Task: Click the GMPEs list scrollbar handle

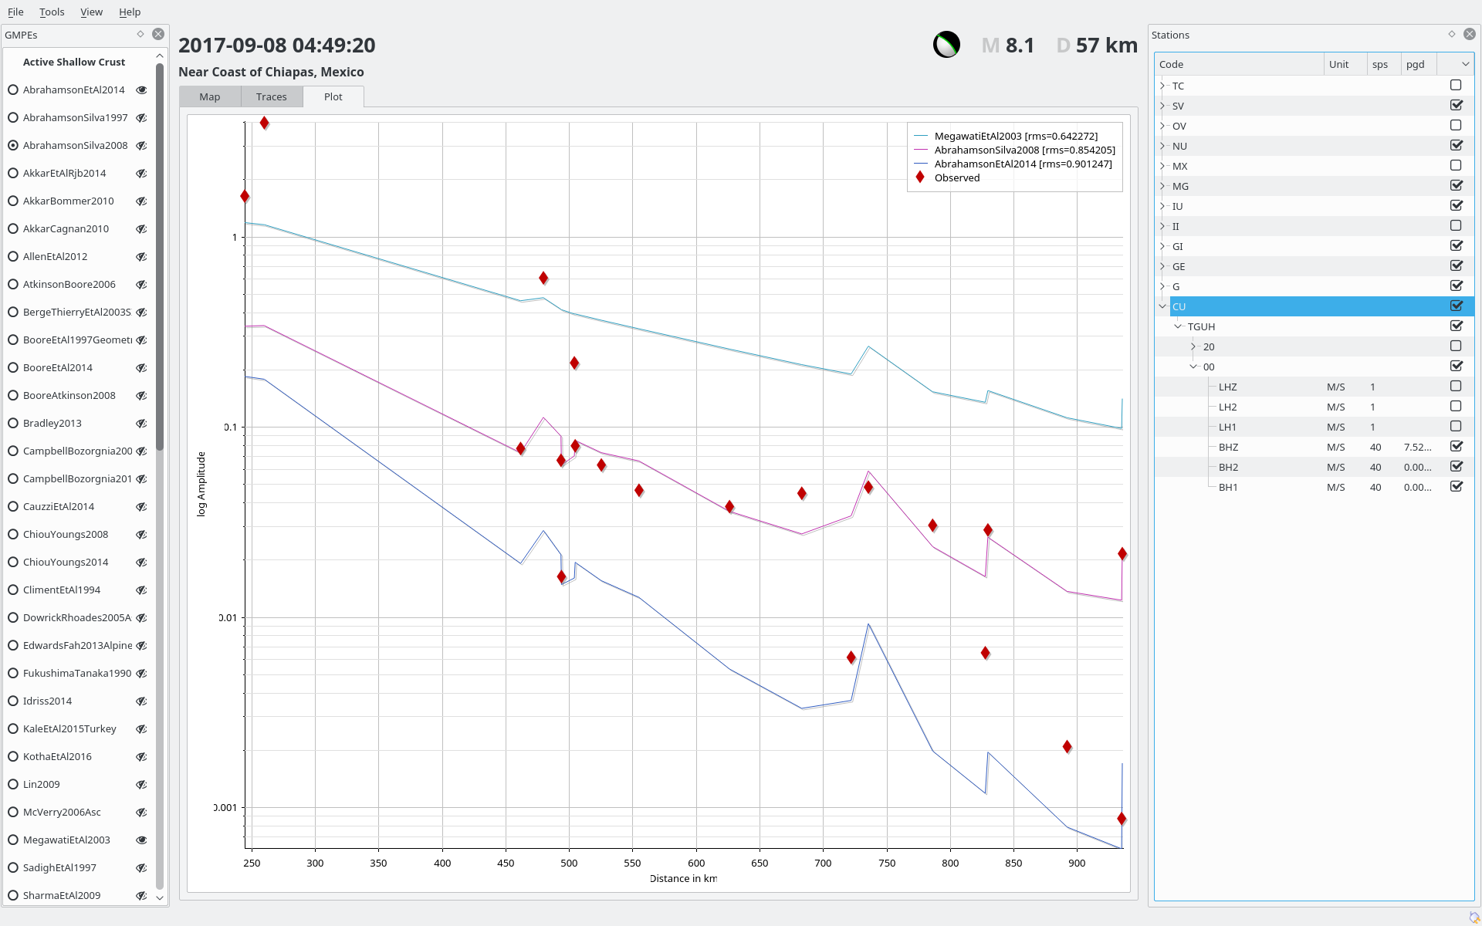Action: [x=160, y=256]
